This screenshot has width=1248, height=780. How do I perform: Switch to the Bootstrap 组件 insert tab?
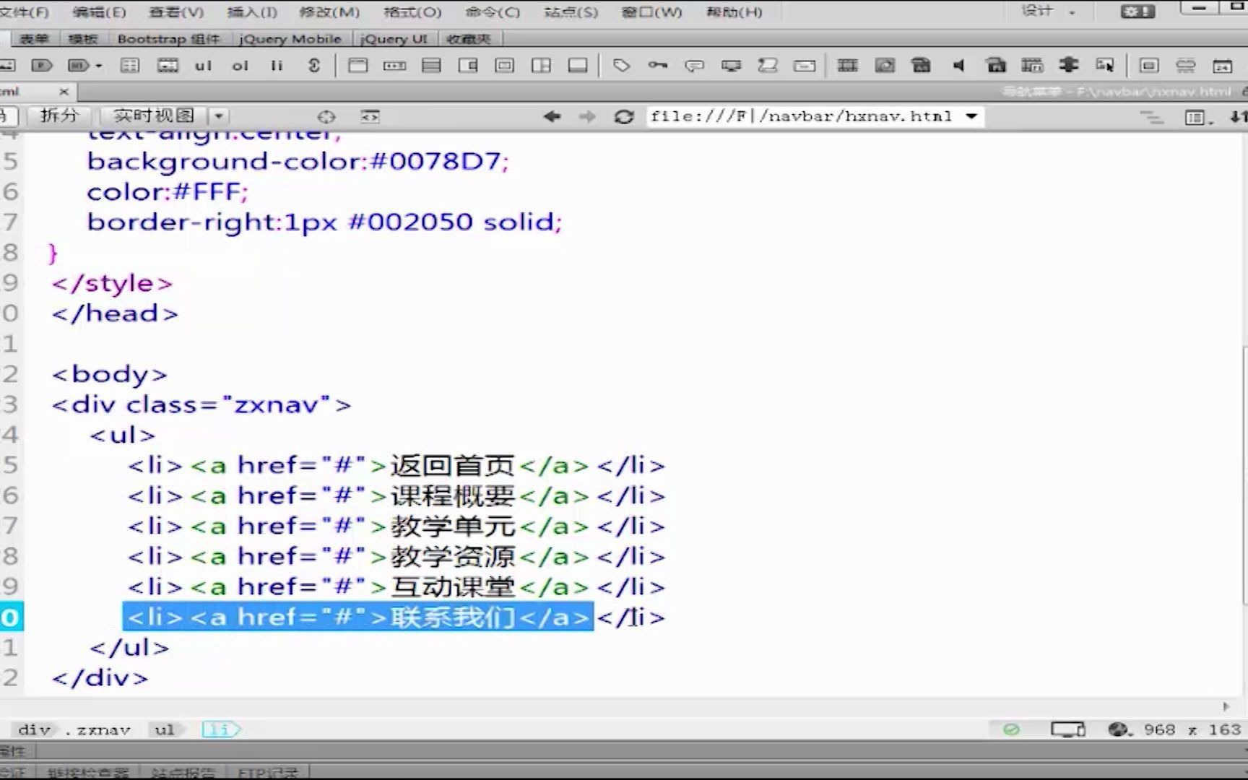[168, 39]
